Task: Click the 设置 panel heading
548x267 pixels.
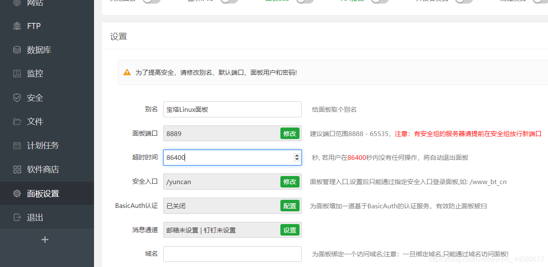Action: [x=119, y=37]
